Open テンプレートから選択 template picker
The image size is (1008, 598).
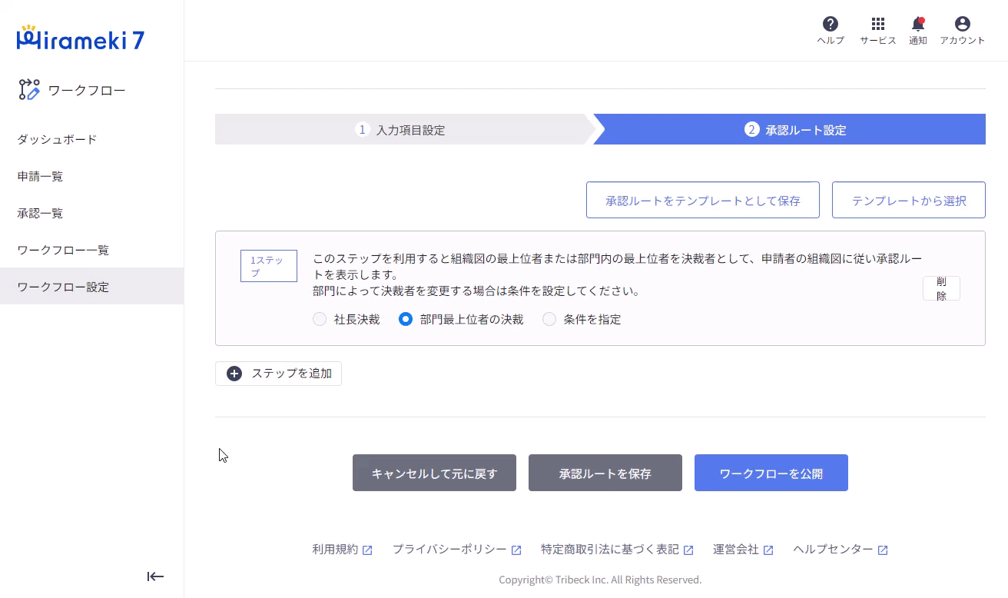(x=908, y=201)
